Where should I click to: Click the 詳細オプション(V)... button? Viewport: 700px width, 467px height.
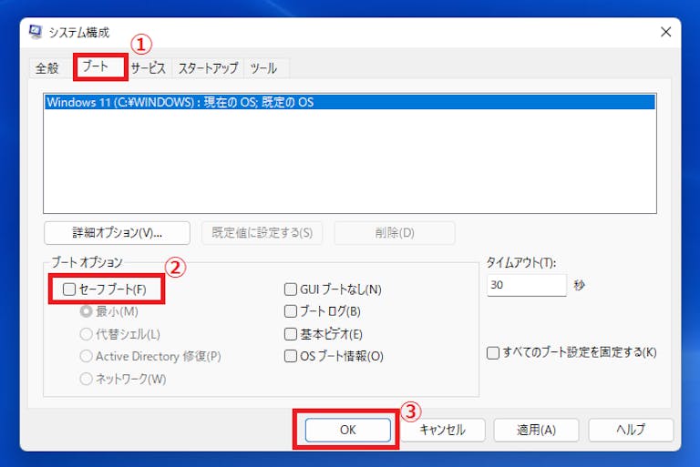click(117, 233)
